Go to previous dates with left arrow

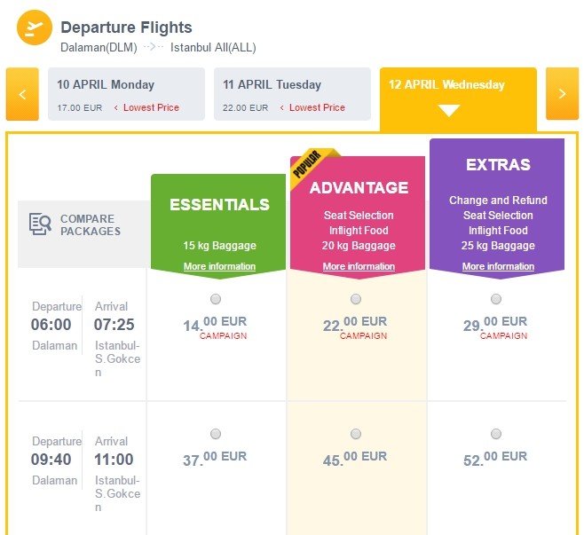22,94
